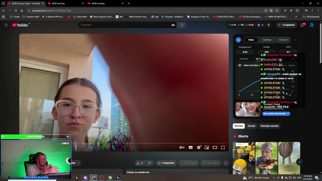
Task: Click the weather widget in taskbar
Action: coord(256,178)
